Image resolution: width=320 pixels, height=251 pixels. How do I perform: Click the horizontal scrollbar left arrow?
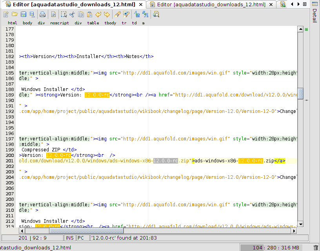point(22,231)
